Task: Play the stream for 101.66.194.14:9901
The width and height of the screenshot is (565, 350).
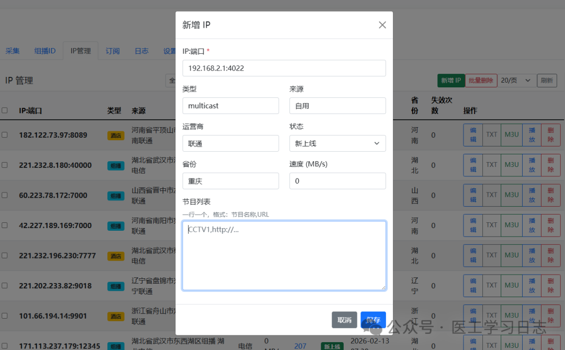Action: [x=531, y=315]
